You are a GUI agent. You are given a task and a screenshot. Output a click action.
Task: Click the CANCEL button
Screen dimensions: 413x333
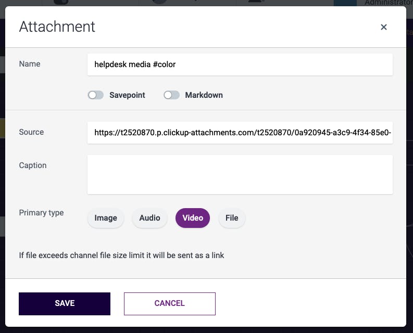coord(169,303)
